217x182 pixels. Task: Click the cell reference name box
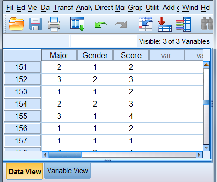[x=36, y=41]
